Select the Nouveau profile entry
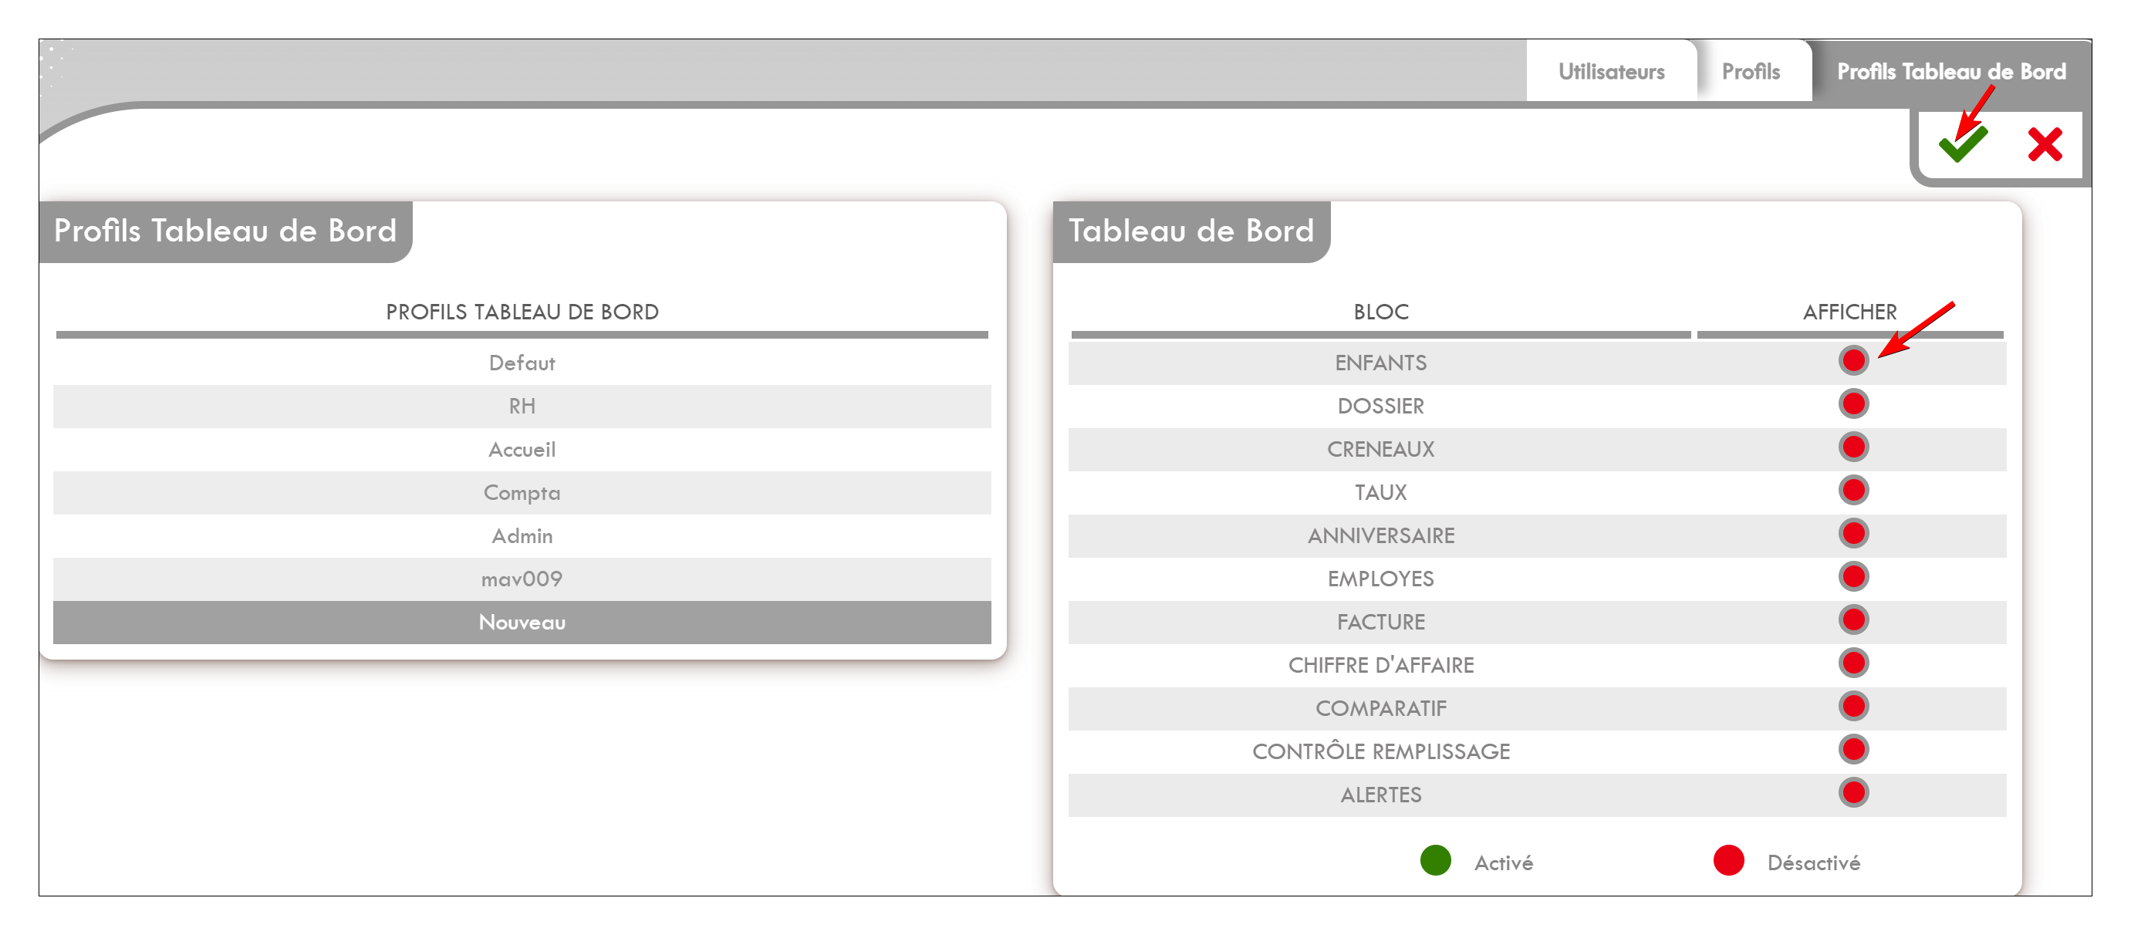2131x935 pixels. (522, 623)
